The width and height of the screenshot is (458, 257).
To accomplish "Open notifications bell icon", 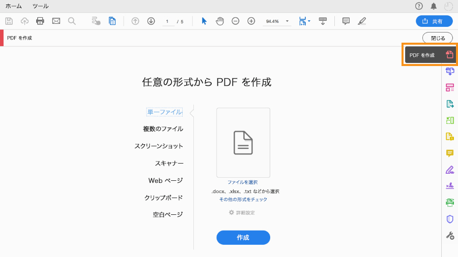I will tap(434, 6).
